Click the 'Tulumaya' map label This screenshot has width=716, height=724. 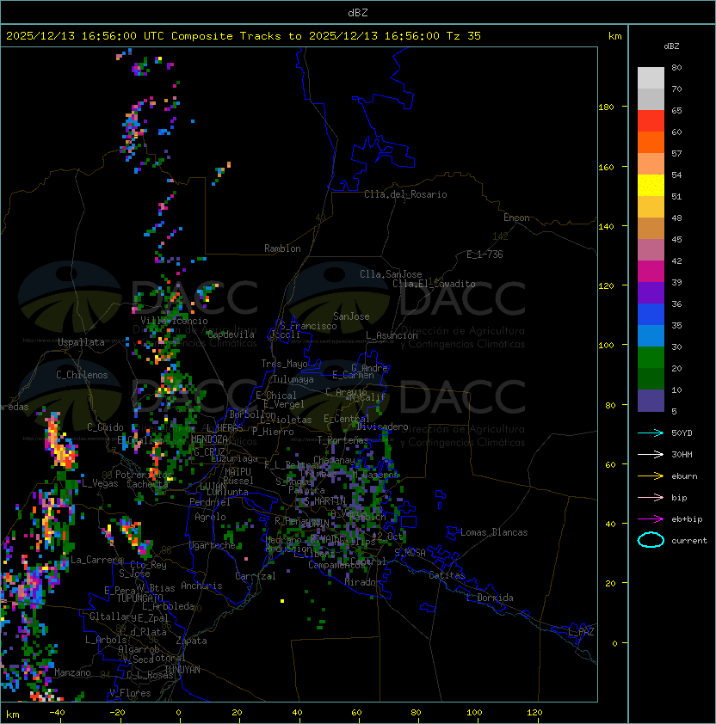293,379
